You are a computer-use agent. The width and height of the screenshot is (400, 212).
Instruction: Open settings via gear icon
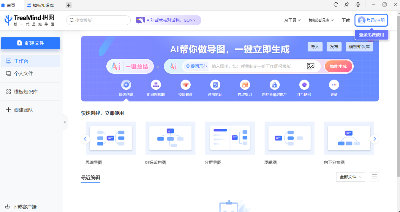pos(358,5)
